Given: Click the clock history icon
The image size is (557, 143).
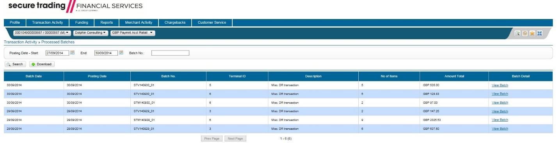Looking at the screenshot, I should click(525, 33).
